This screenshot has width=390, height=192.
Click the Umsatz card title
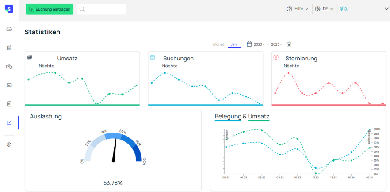click(x=67, y=59)
